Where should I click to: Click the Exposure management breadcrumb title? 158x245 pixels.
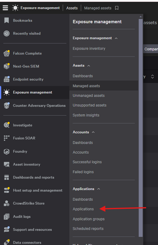[40, 8]
